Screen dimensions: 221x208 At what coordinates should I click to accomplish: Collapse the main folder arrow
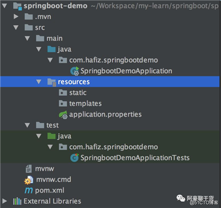coord(27,38)
